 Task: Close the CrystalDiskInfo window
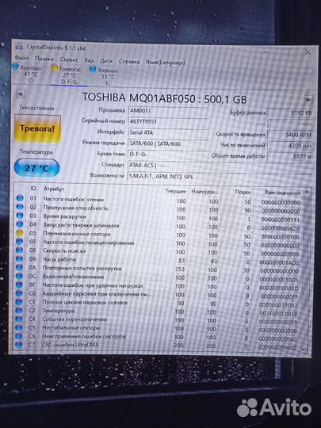tap(308, 52)
